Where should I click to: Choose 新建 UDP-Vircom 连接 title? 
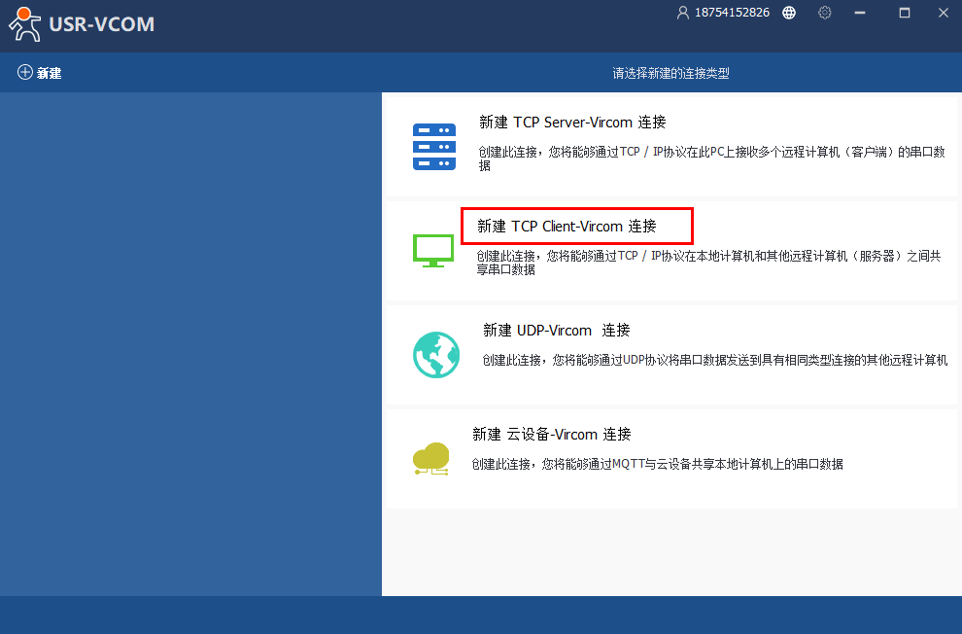pyautogui.click(x=556, y=331)
